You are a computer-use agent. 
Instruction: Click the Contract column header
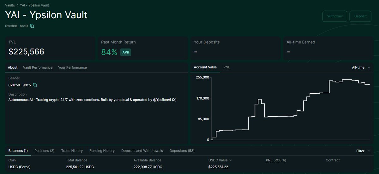coord(333,160)
